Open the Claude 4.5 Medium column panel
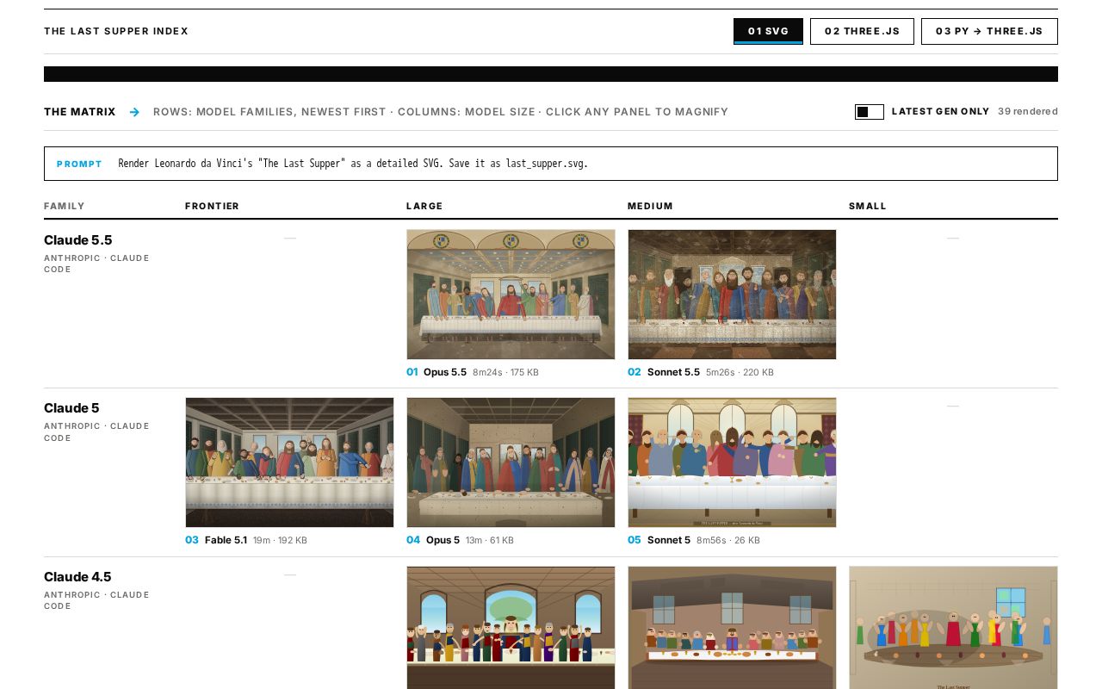The height and width of the screenshot is (689, 1102). (732, 627)
